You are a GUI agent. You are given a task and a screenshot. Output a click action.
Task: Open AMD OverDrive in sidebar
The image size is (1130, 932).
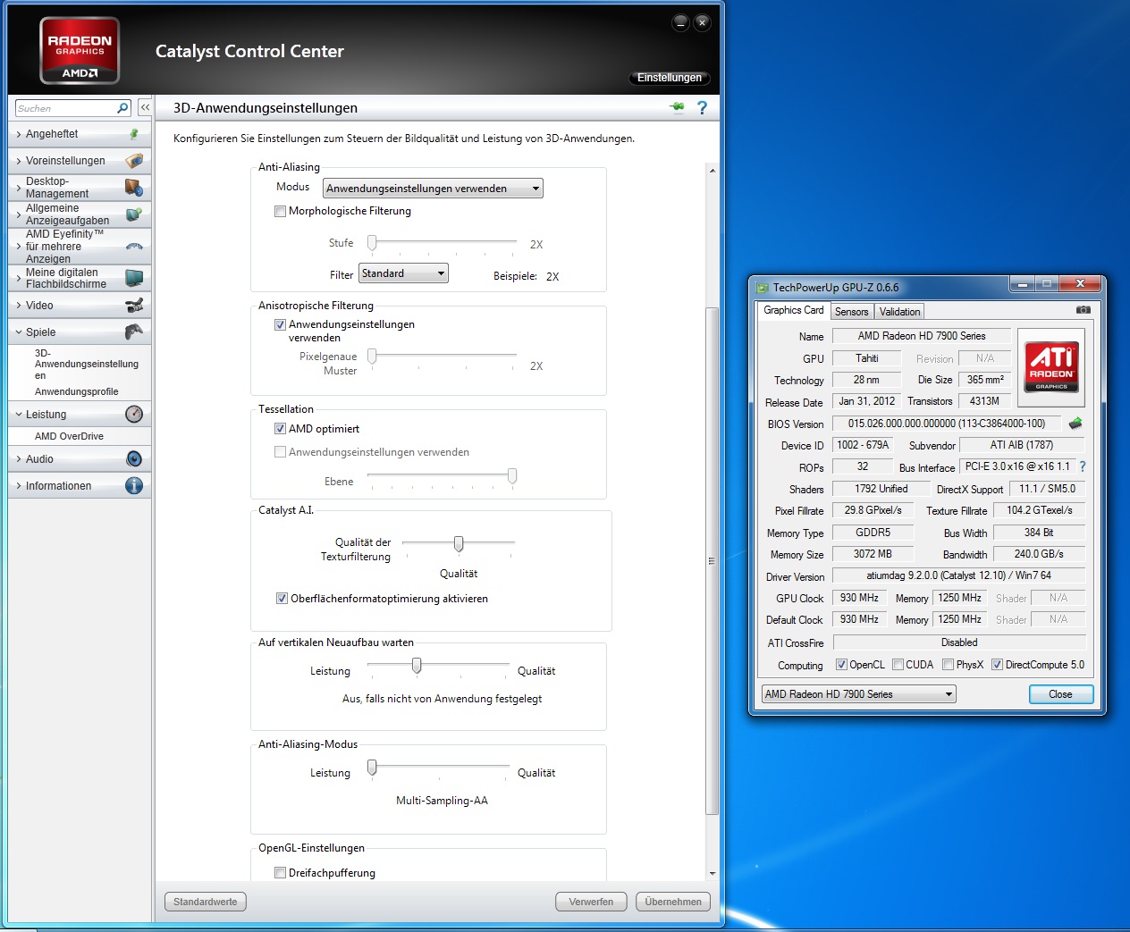[69, 436]
